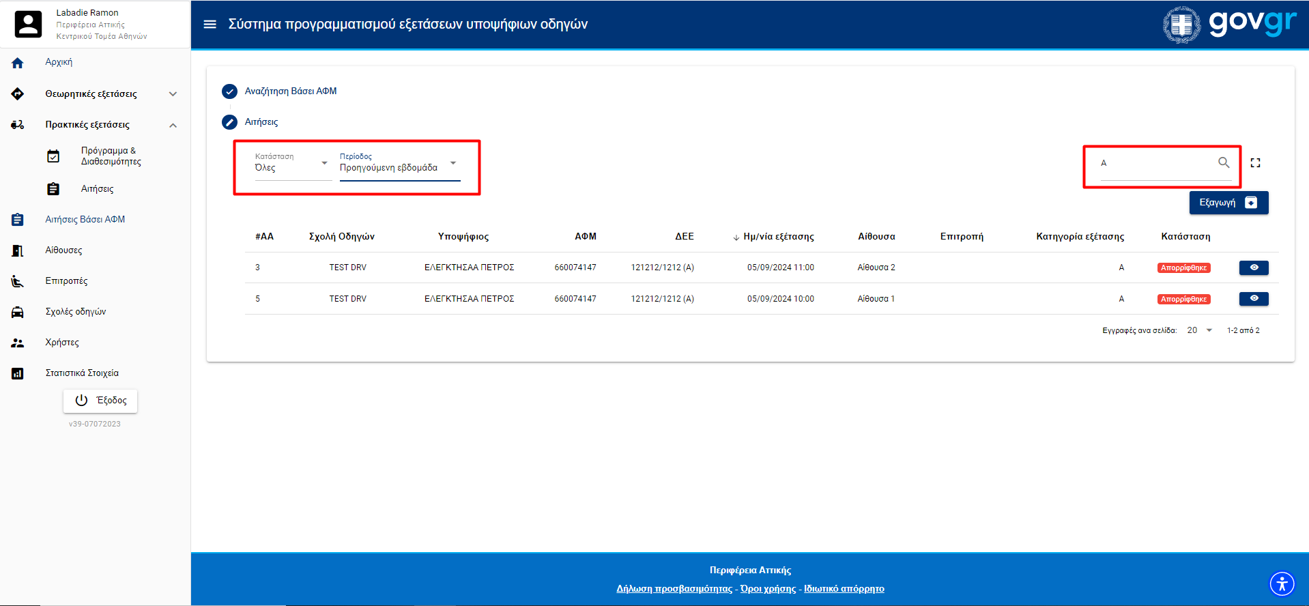Image resolution: width=1309 pixels, height=606 pixels.
Task: Click the driving schools car icon
Action: [18, 312]
